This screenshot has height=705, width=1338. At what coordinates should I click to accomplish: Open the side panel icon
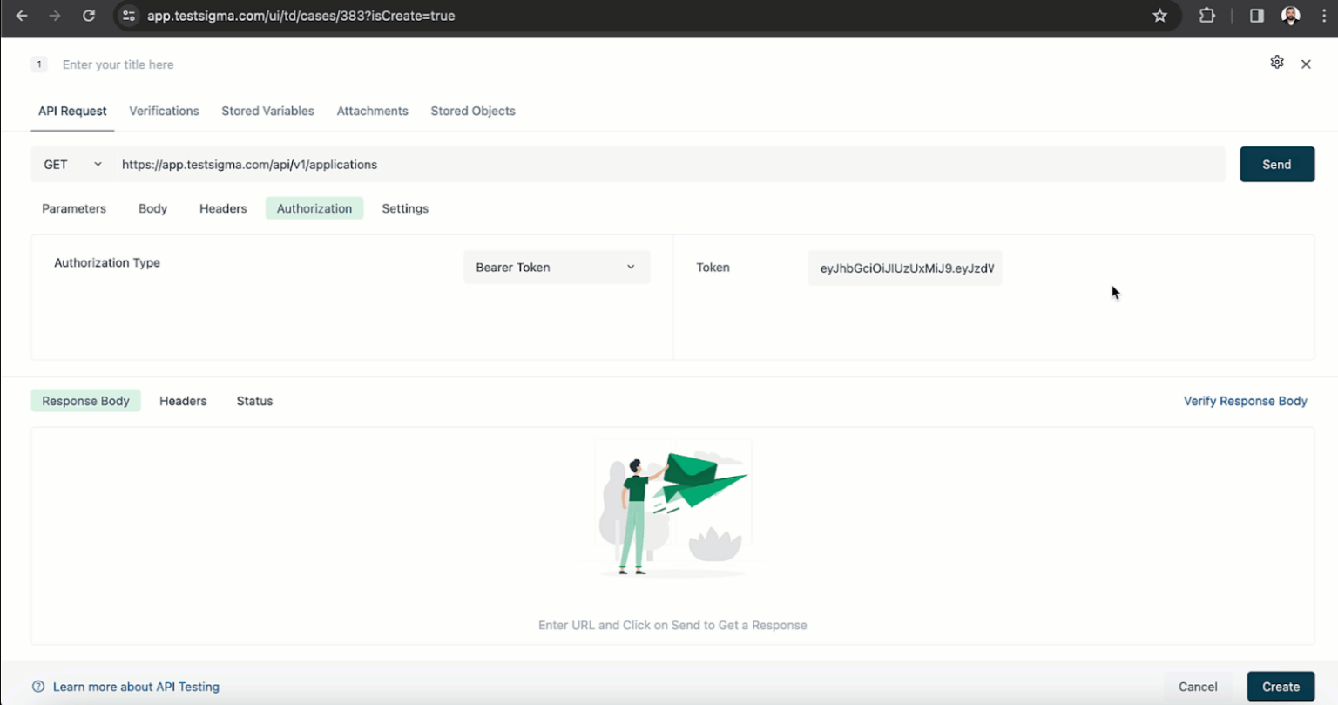click(1254, 15)
